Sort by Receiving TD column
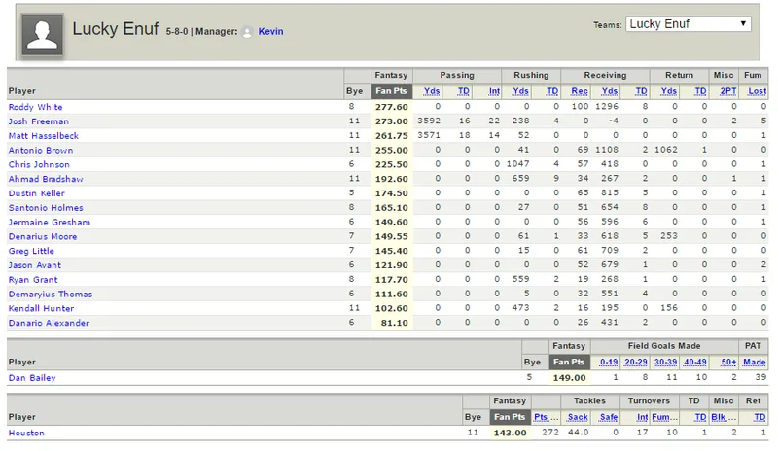This screenshot has width=778, height=451. [641, 90]
